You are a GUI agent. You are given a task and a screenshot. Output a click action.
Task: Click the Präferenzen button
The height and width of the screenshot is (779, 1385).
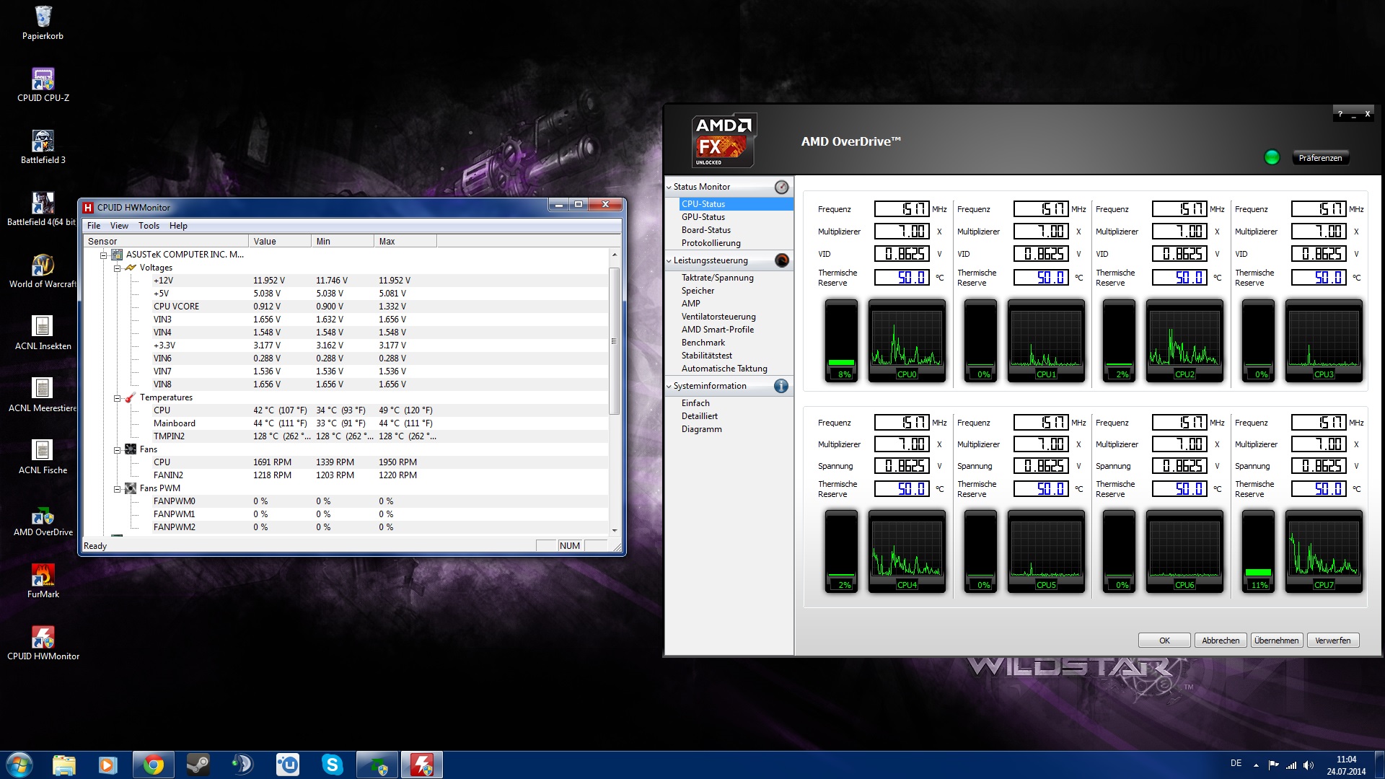click(1319, 158)
